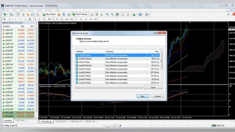
Task: Select the text label tool
Action: point(44,19)
